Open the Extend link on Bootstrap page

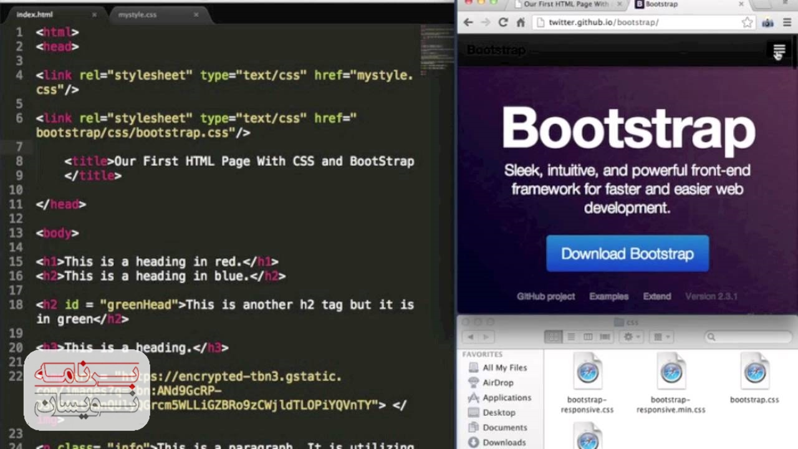click(657, 296)
